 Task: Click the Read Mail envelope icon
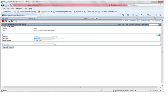tap(133, 15)
